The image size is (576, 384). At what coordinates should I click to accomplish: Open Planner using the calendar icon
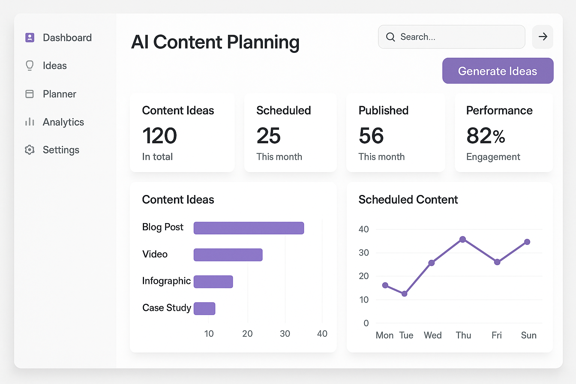29,94
